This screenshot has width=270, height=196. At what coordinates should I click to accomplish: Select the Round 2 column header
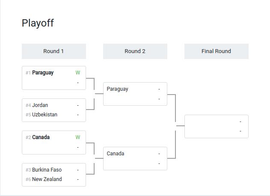coord(135,51)
